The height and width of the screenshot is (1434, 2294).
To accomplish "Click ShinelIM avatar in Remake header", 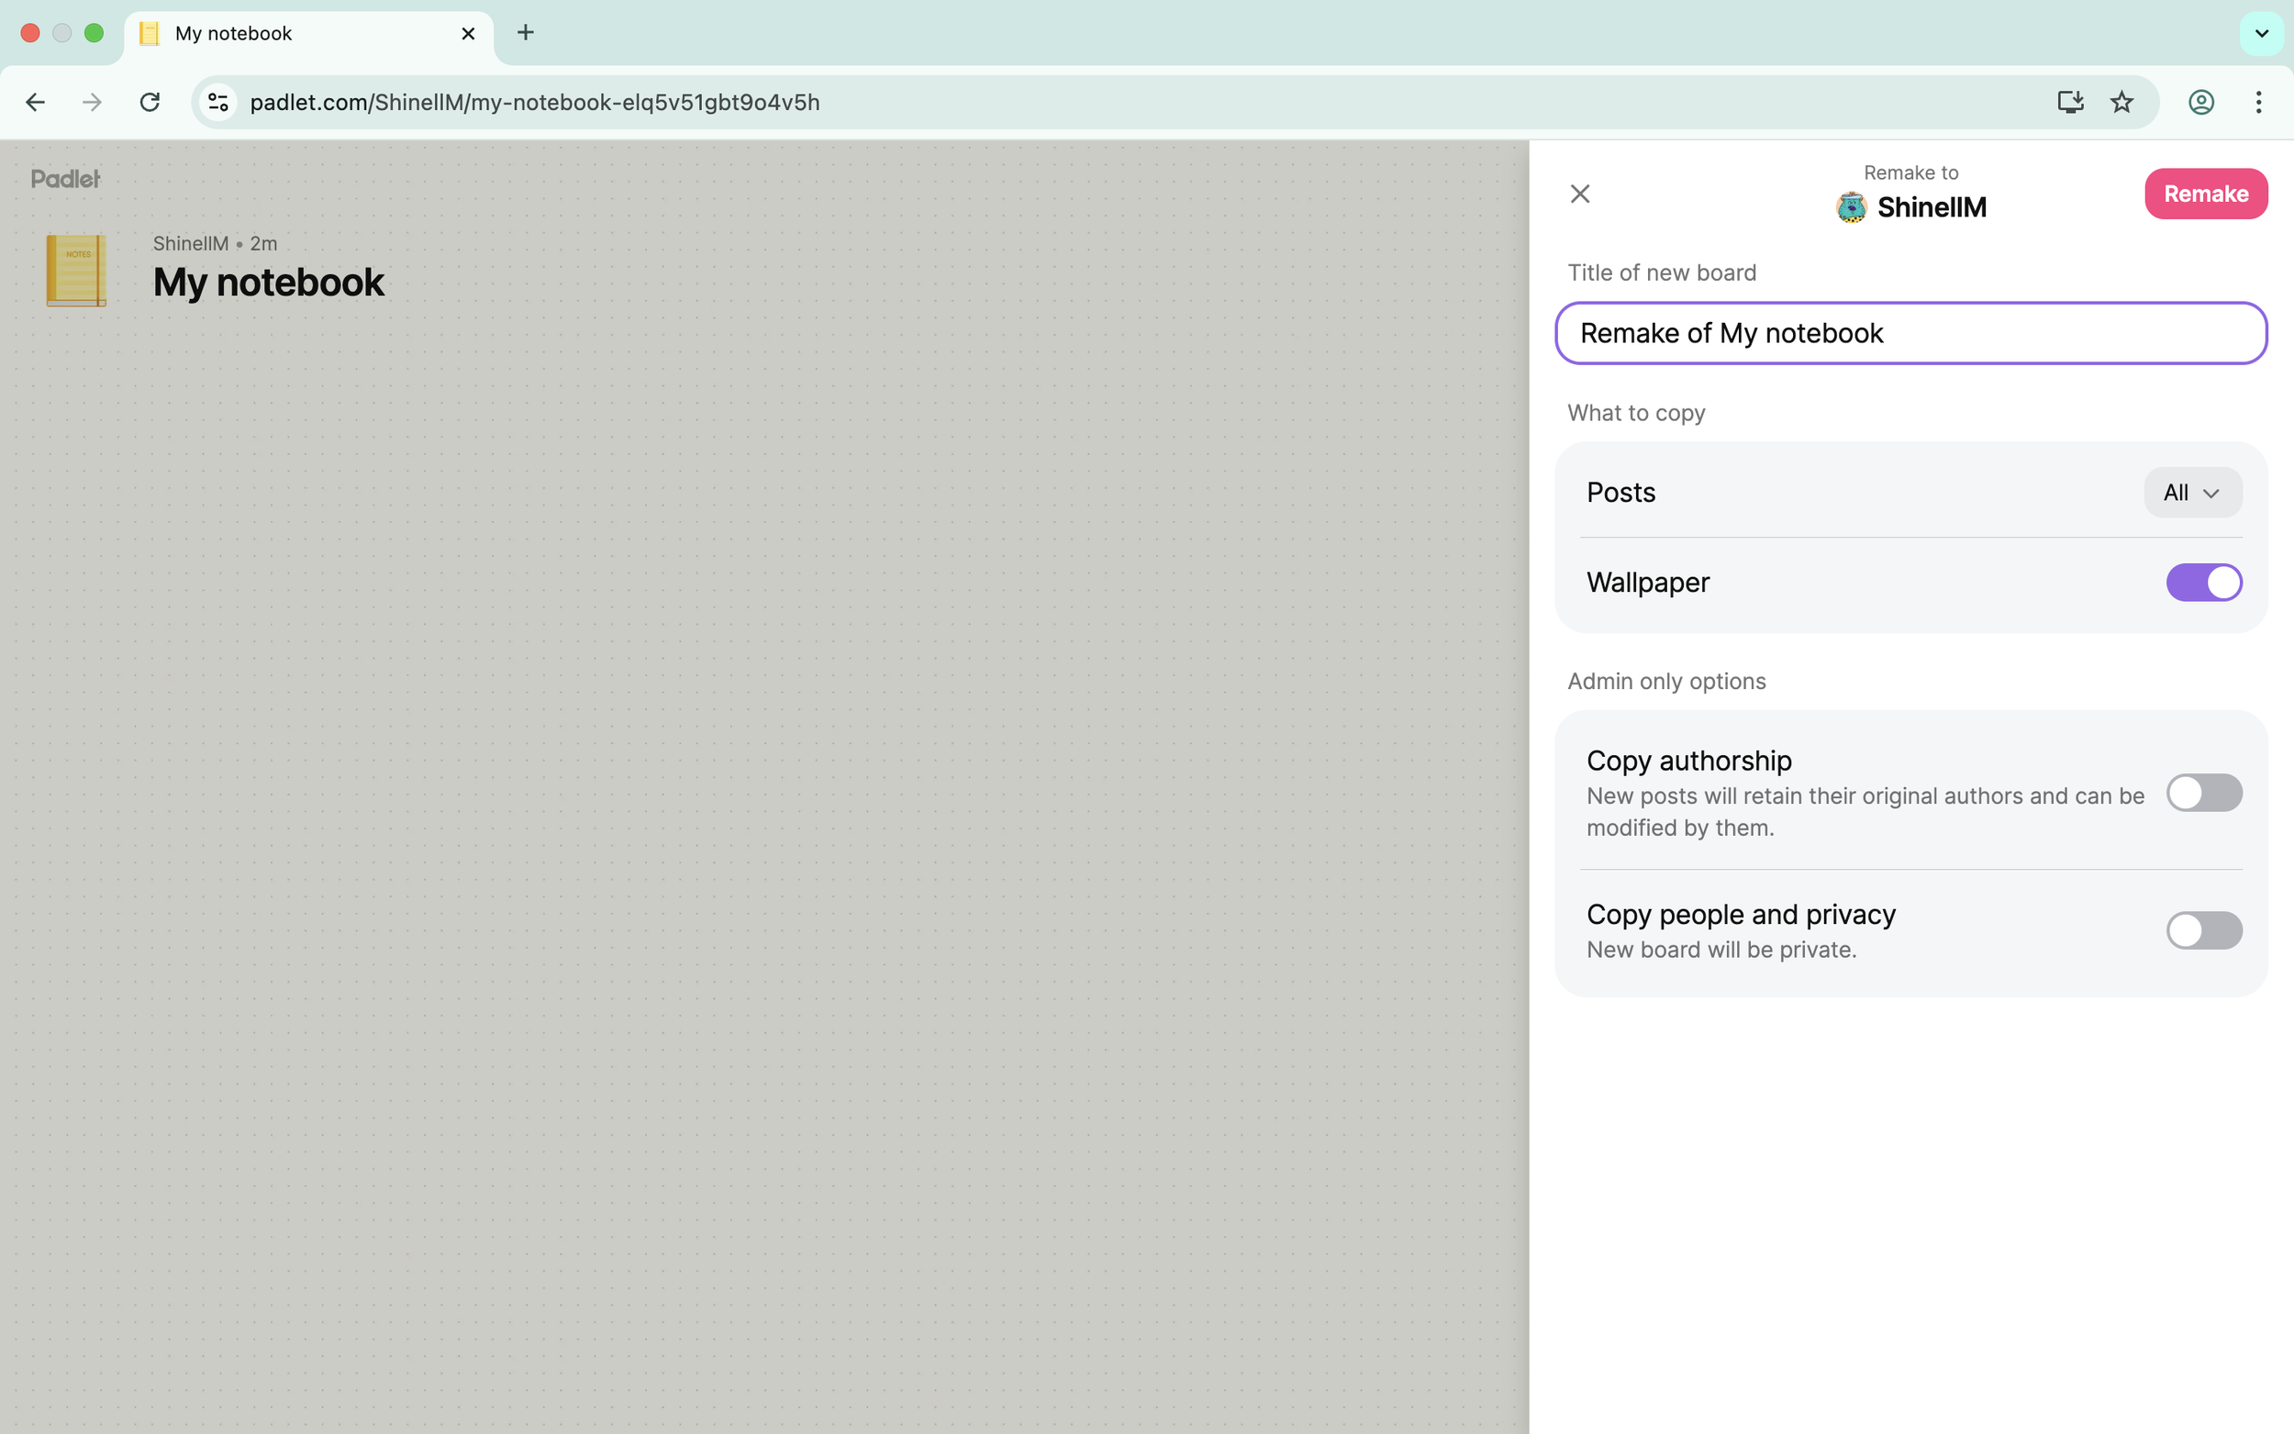I will click(1850, 206).
